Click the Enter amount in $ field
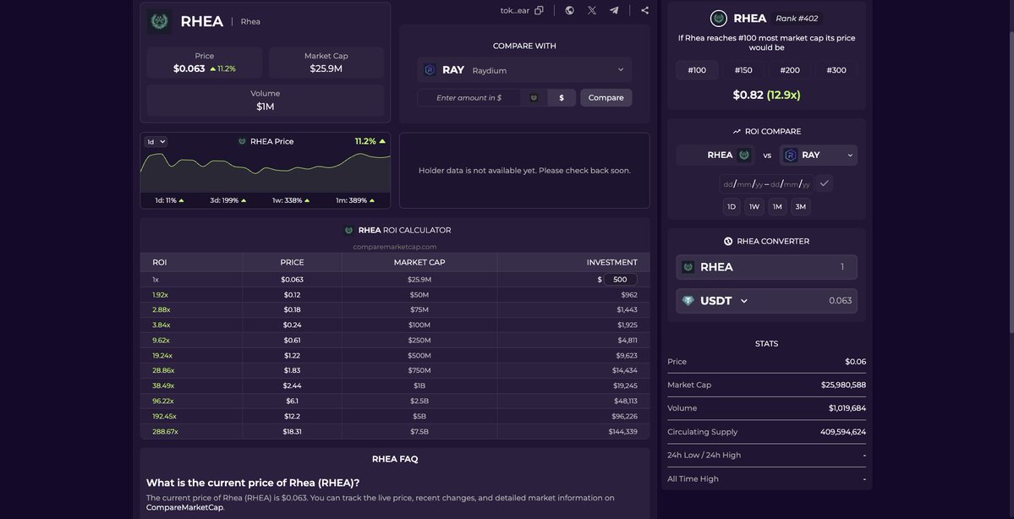1014x519 pixels. click(x=469, y=97)
